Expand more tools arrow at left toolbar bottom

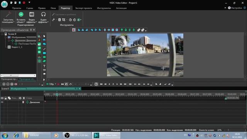tap(44, 80)
